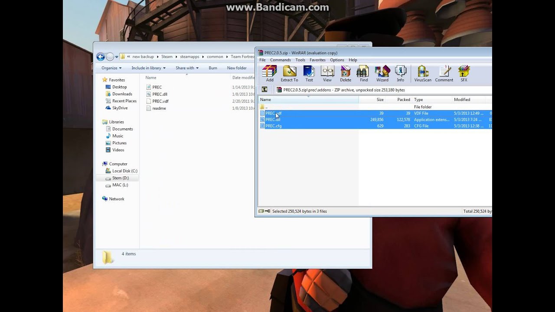Sort by Packed column in WinRAR
555x312 pixels.
pyautogui.click(x=398, y=100)
